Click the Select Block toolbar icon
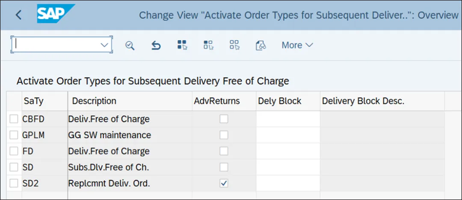The image size is (462, 200). (x=208, y=45)
